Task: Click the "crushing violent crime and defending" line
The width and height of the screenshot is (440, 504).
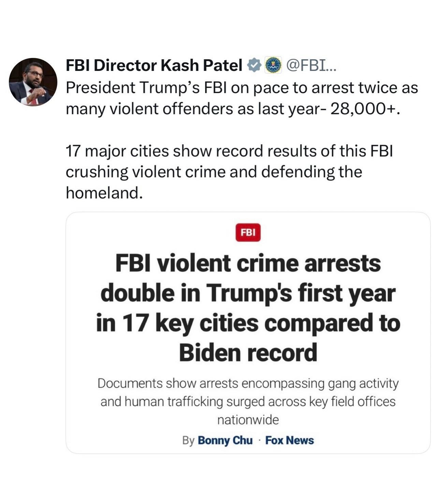Action: coord(214,172)
